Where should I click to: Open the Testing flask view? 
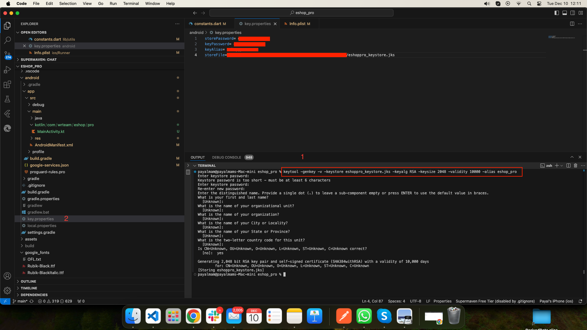pyautogui.click(x=7, y=99)
